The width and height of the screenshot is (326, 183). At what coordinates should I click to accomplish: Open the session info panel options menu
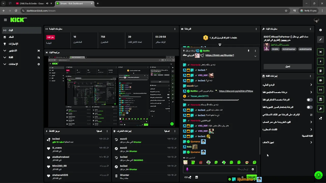click(175, 29)
